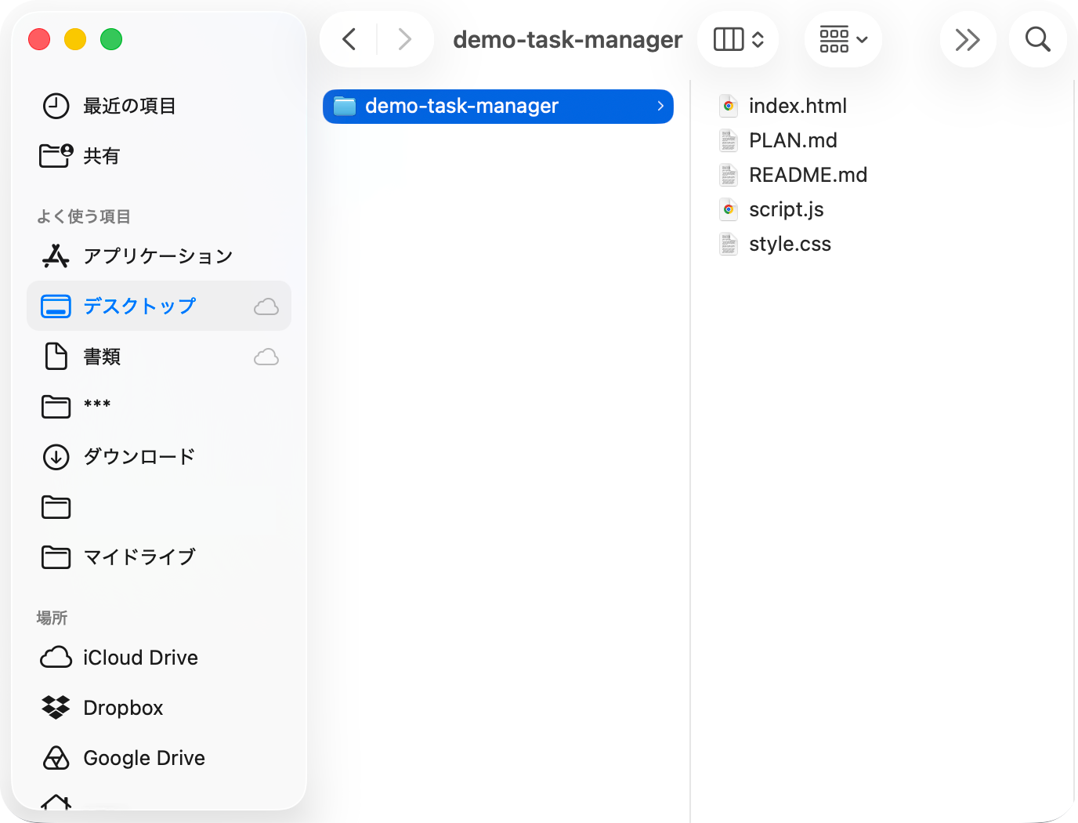Click the iCloud status icon on 書類 row
This screenshot has height=823, width=1078.
click(266, 357)
